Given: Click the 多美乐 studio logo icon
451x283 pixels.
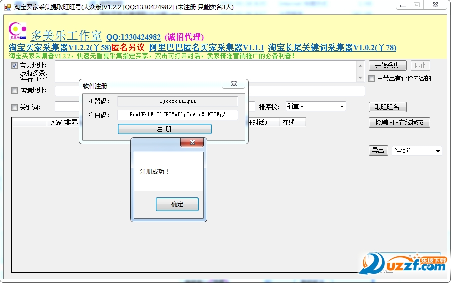Looking at the screenshot, I should pyautogui.click(x=18, y=31).
